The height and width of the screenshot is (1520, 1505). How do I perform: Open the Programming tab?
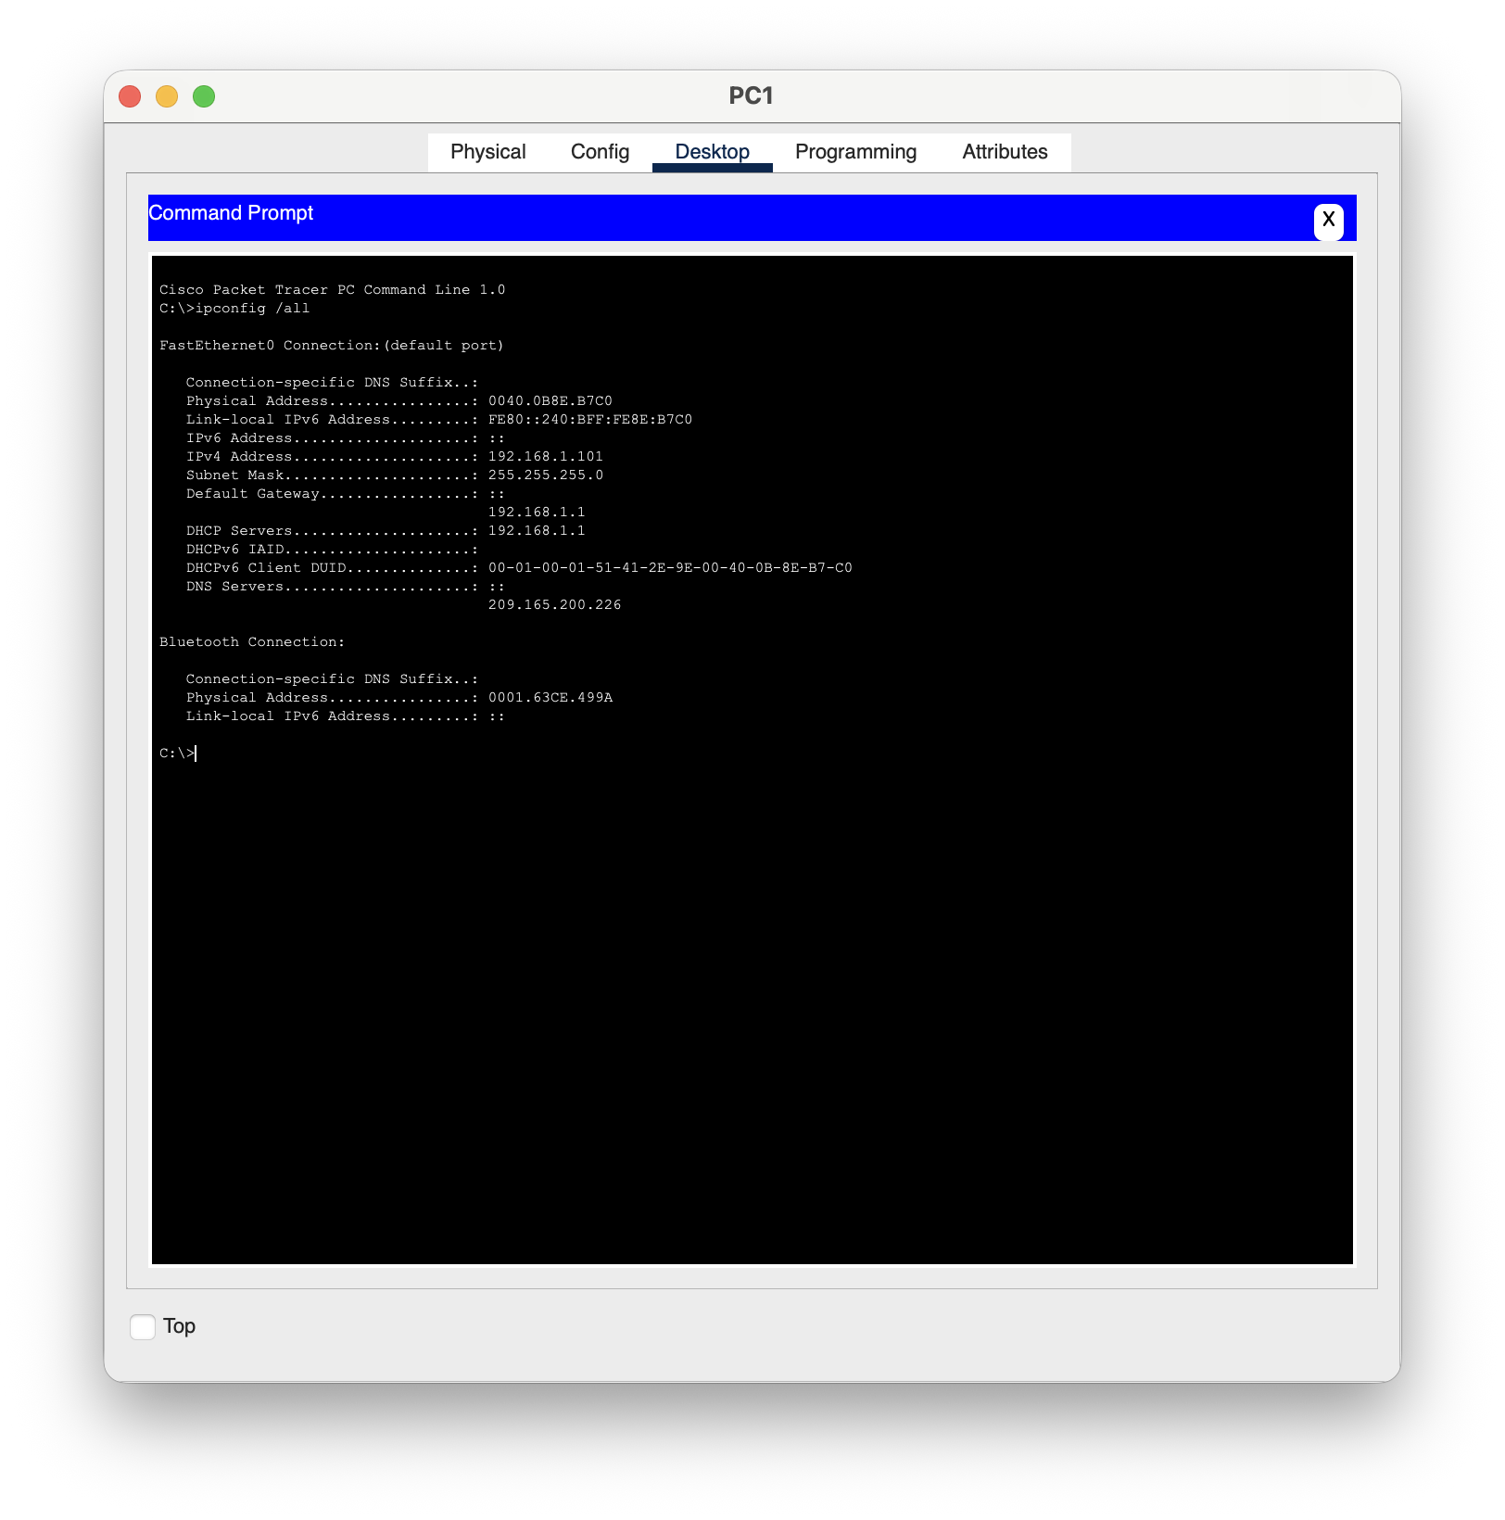855,152
